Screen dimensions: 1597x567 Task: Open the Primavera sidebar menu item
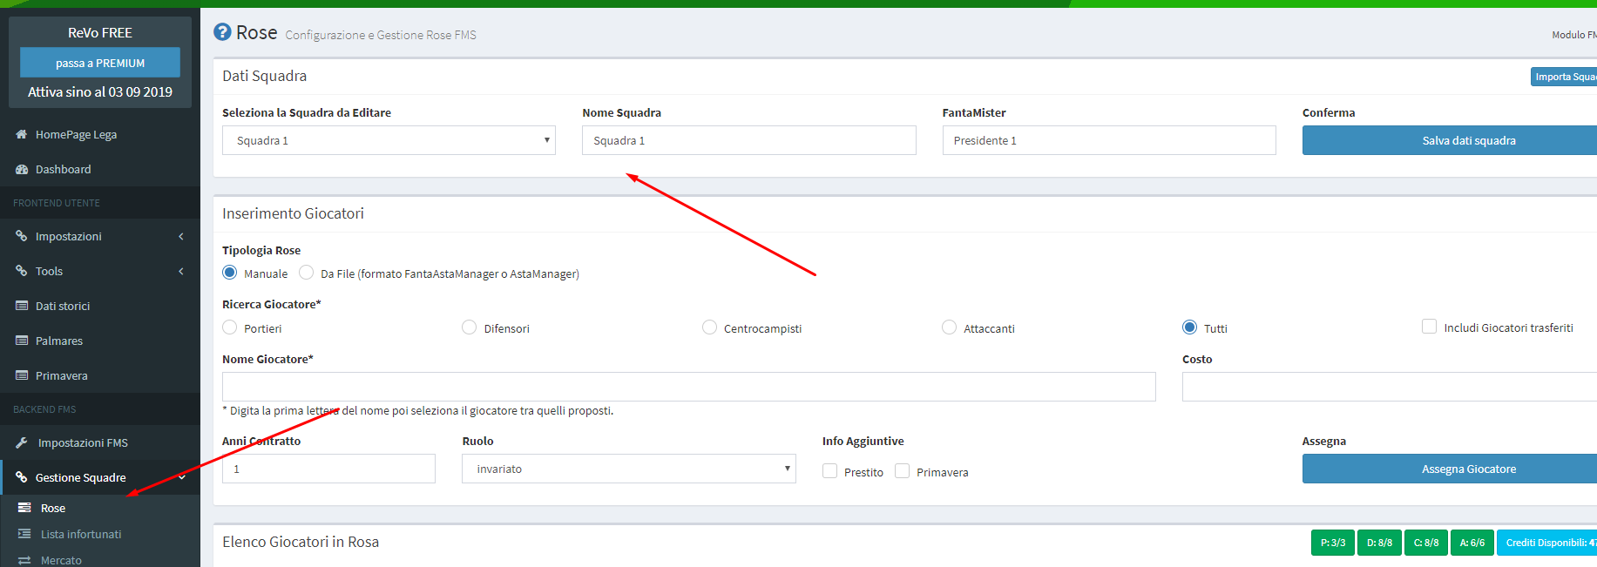[61, 375]
